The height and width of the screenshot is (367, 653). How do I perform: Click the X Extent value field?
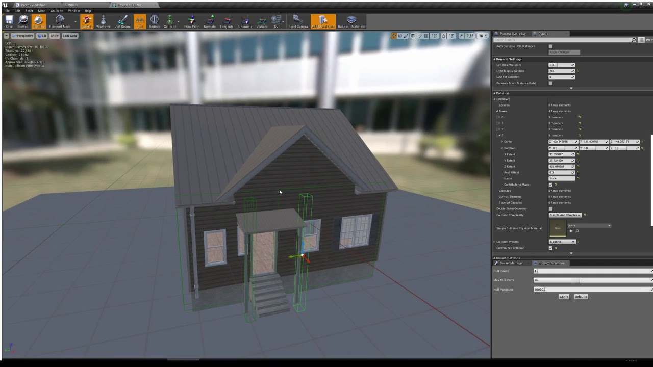click(562, 154)
